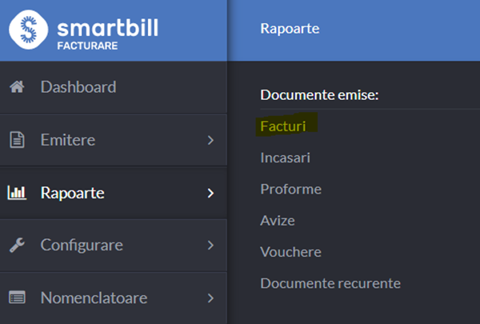Click the Rapoarte panel header title

[x=290, y=29]
